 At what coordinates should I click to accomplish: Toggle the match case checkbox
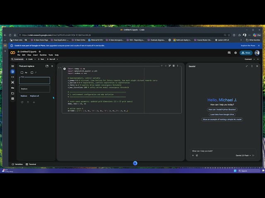(x=22, y=73)
